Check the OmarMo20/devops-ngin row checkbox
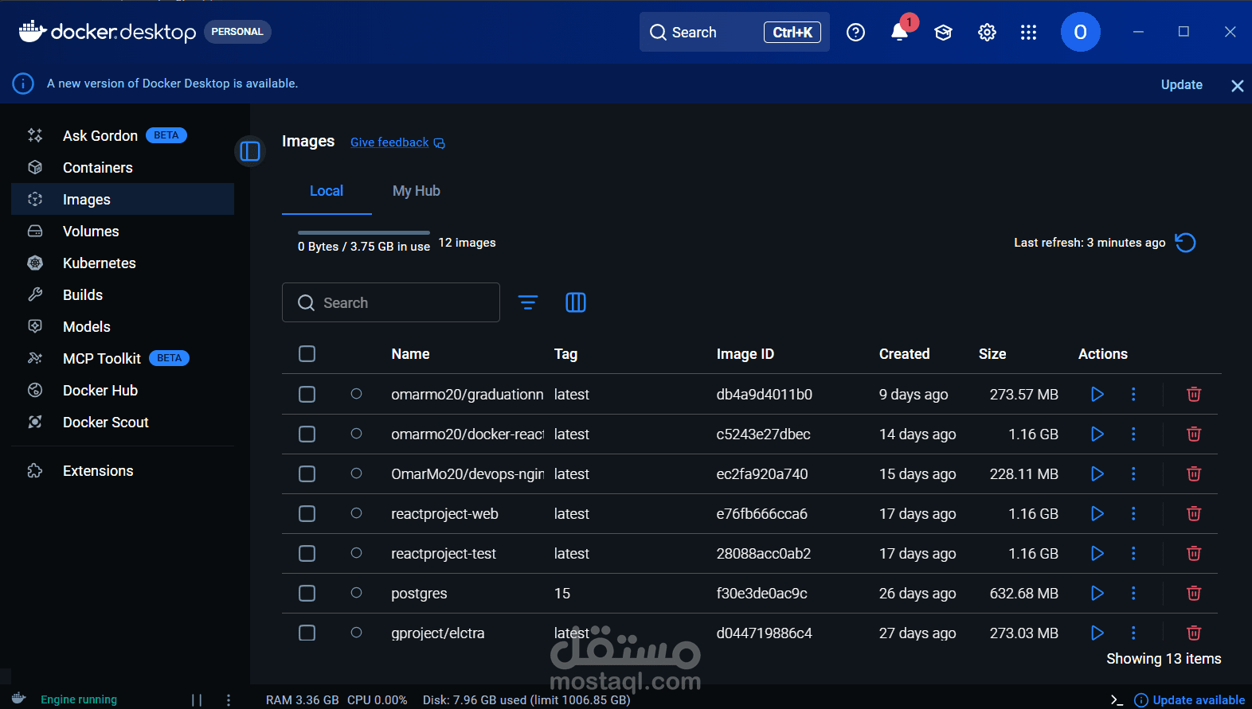This screenshot has height=709, width=1252. [307, 473]
